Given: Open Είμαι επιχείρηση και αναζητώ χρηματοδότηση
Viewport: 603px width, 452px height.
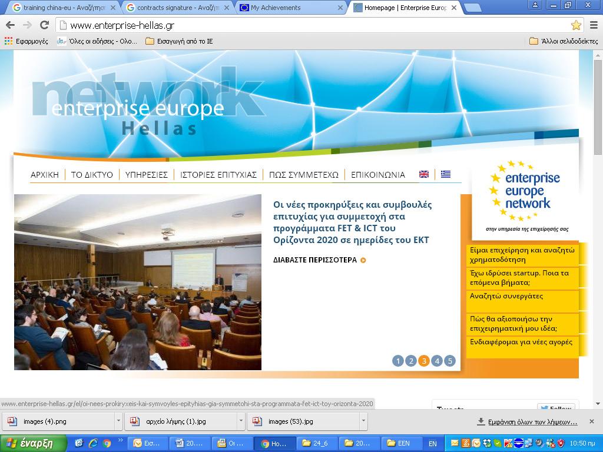Looking at the screenshot, I should coord(522,255).
